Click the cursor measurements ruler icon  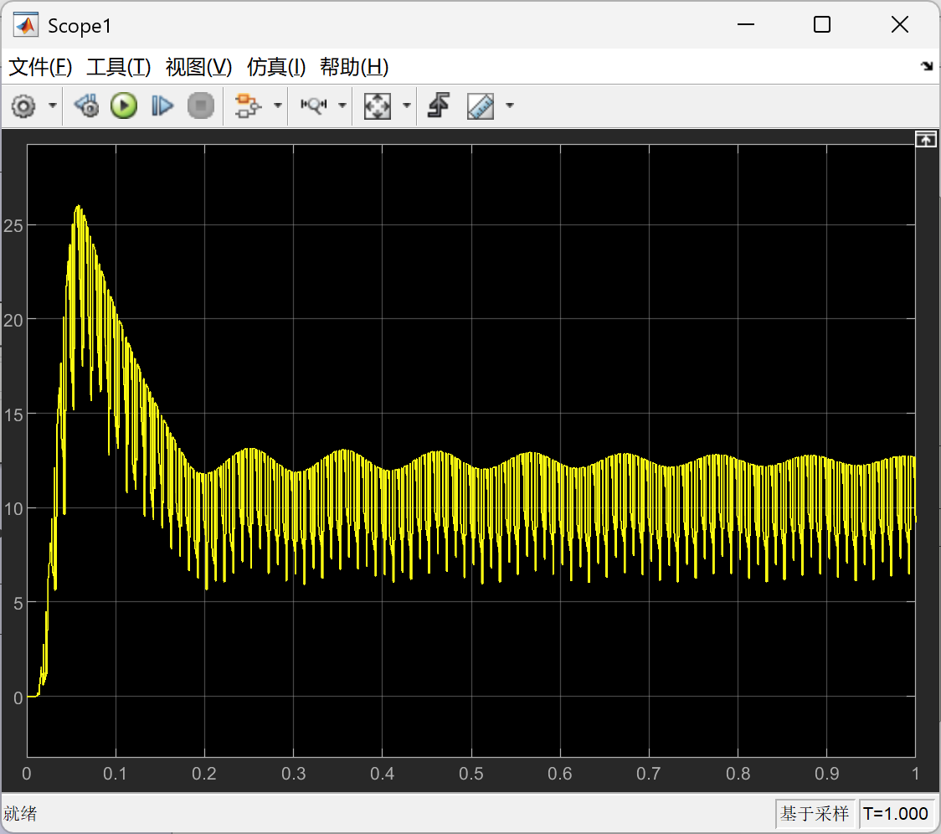481,106
